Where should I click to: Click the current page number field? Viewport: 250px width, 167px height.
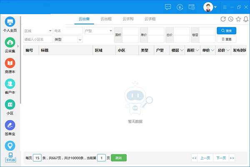coord(101,158)
